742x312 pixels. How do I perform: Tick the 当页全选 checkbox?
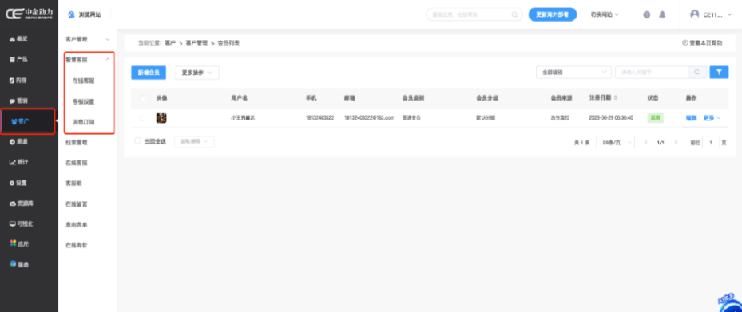coord(137,141)
